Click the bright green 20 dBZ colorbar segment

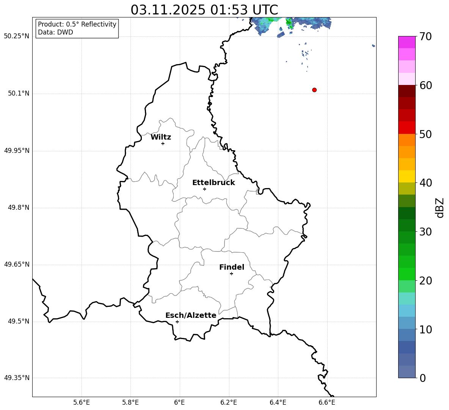coord(407,274)
